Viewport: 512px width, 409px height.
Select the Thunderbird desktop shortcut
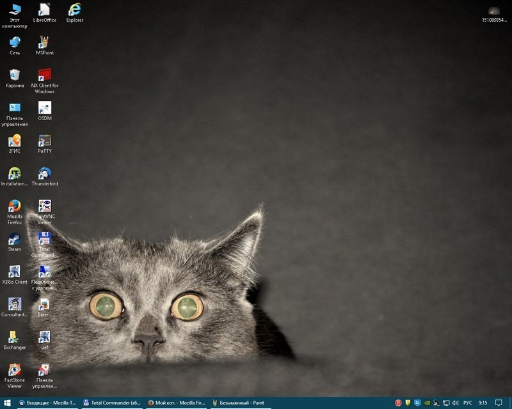click(x=44, y=174)
